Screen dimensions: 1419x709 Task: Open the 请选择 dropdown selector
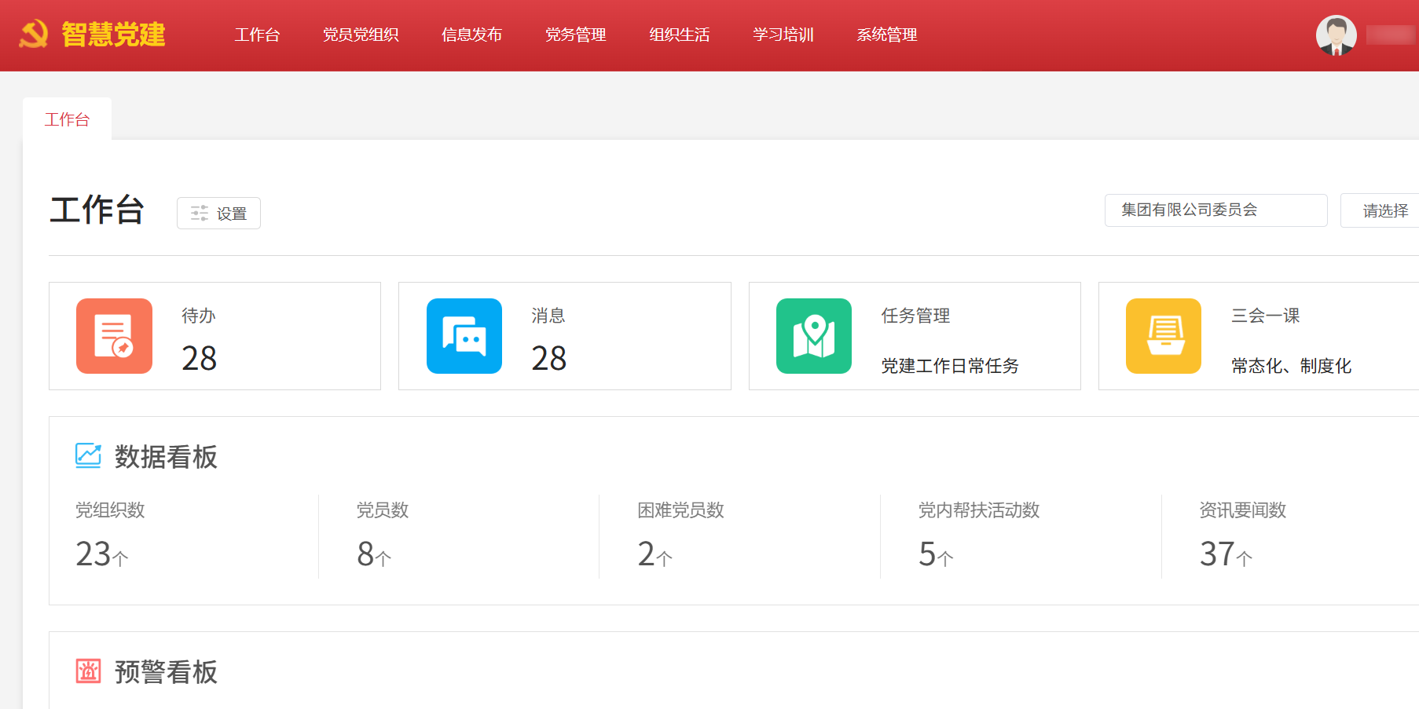pyautogui.click(x=1384, y=210)
